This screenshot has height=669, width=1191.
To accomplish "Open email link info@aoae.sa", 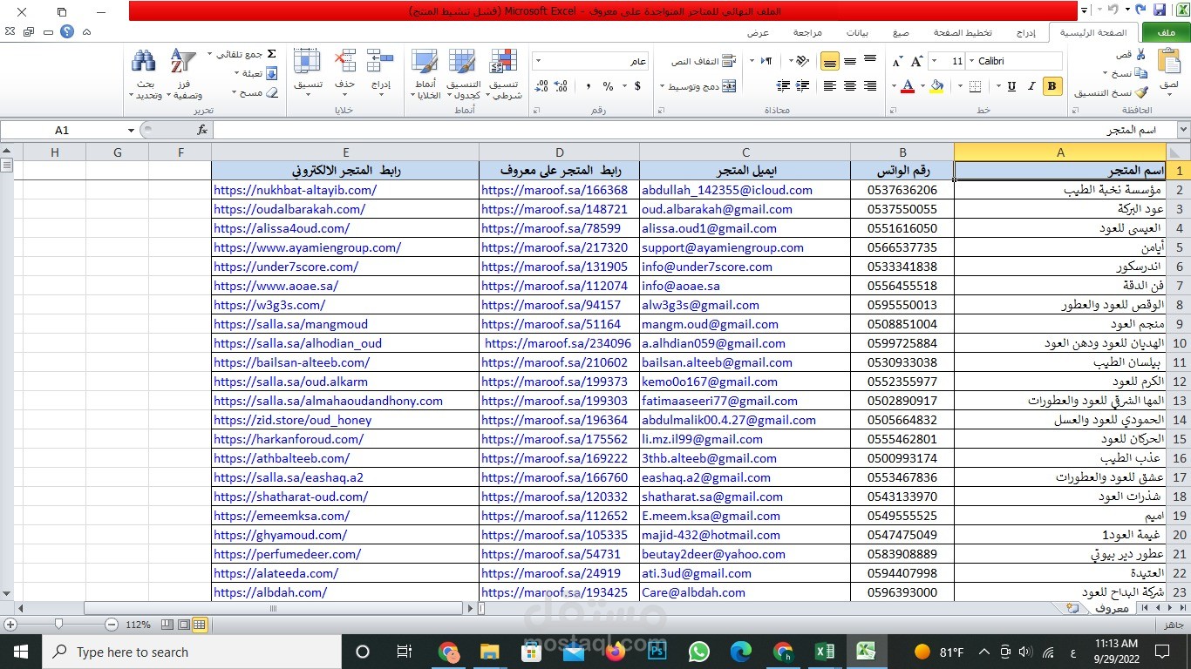I will click(x=681, y=286).
